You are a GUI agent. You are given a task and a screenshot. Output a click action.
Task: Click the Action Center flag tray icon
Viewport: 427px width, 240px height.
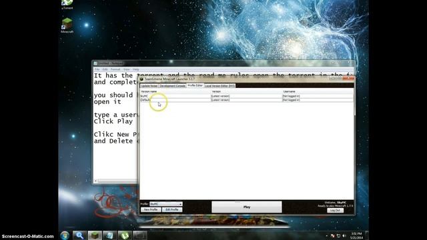(x=332, y=235)
